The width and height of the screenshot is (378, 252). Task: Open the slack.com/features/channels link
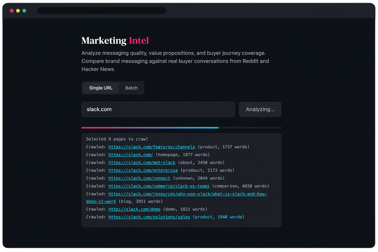point(151,147)
